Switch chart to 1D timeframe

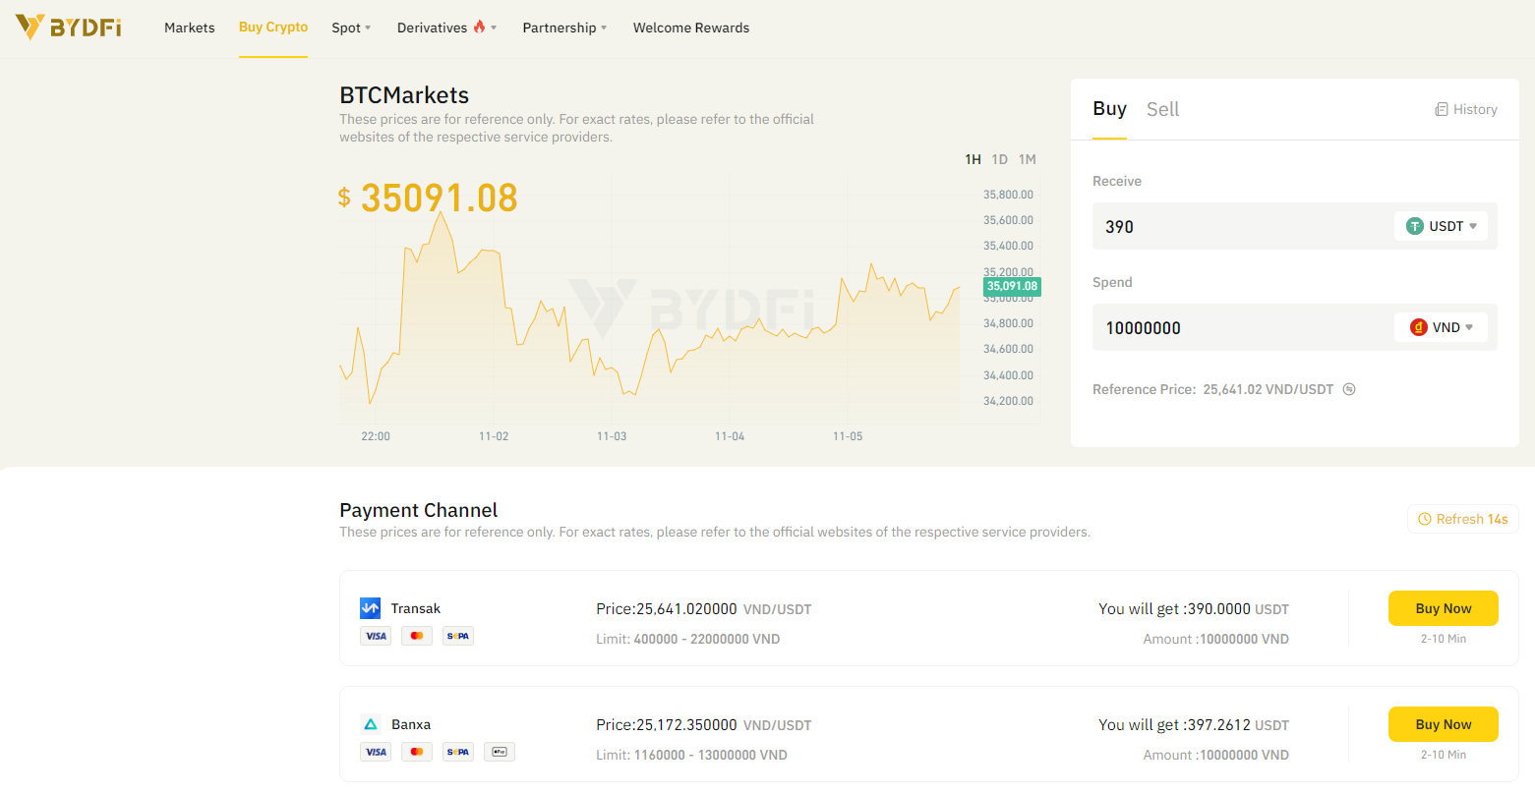(x=999, y=159)
